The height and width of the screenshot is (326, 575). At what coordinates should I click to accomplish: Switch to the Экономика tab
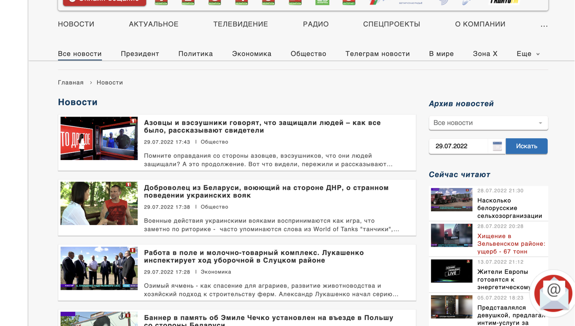(252, 54)
